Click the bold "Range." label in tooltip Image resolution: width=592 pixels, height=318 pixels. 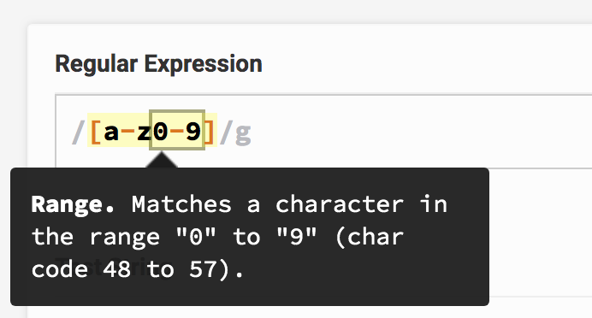[73, 205]
